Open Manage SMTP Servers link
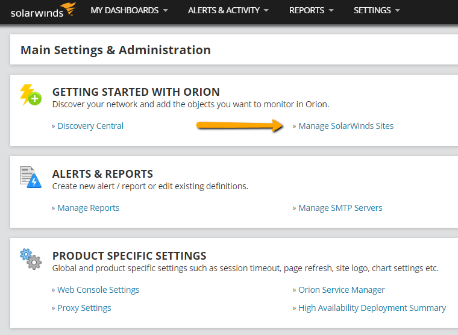 pos(340,208)
